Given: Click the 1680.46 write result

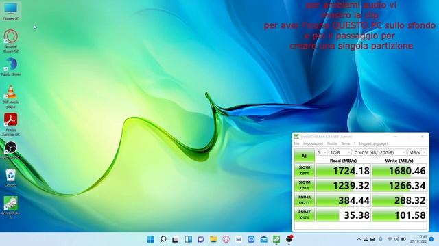Looking at the screenshot, I should 399,171.
